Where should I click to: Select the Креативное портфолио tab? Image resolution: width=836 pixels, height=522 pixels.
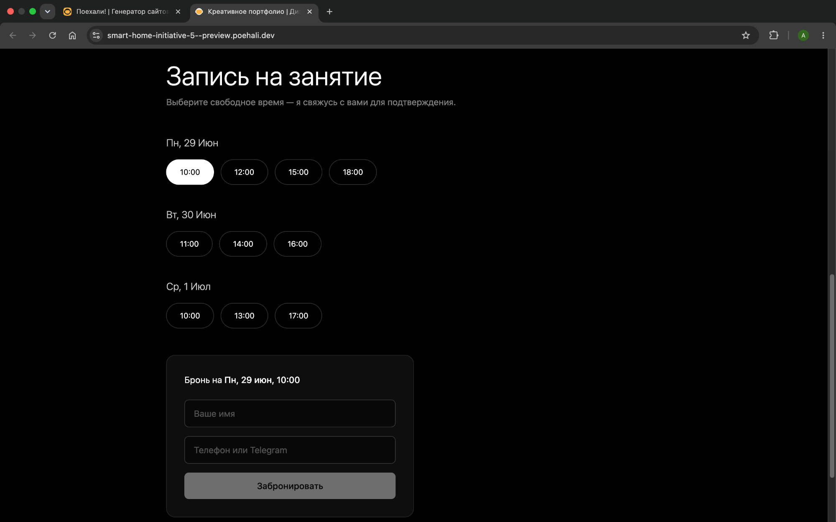click(x=253, y=12)
